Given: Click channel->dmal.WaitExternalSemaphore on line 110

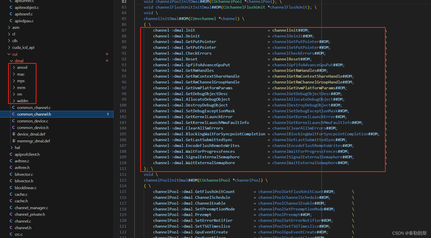Looking at the screenshot, I should pos(194,163).
